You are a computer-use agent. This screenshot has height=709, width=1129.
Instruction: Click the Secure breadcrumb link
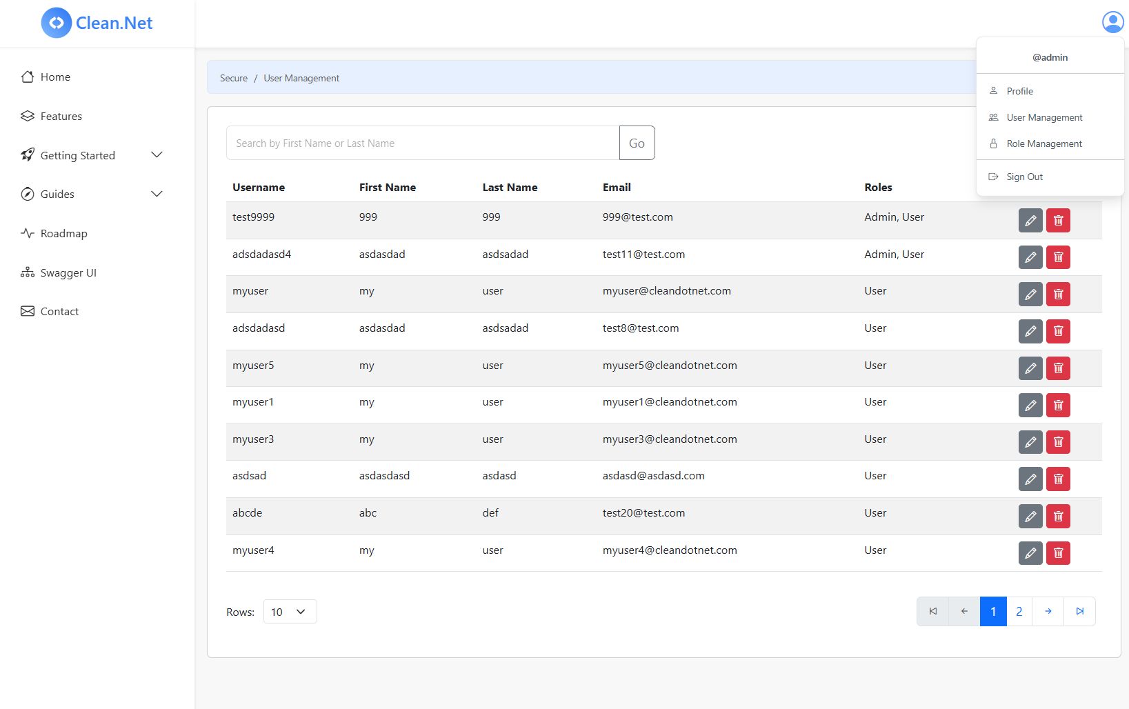click(x=233, y=79)
